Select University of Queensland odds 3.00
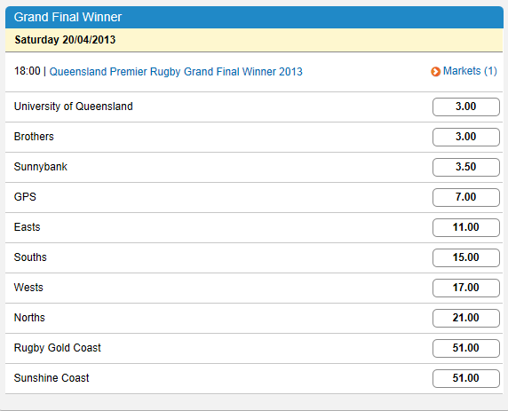 [466, 107]
